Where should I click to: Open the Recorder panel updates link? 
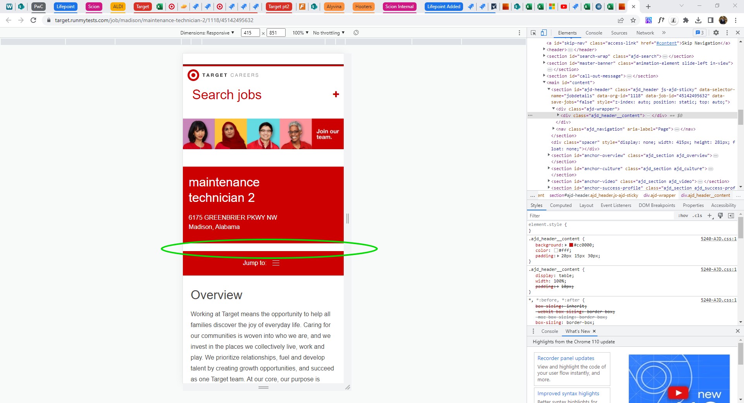point(565,358)
